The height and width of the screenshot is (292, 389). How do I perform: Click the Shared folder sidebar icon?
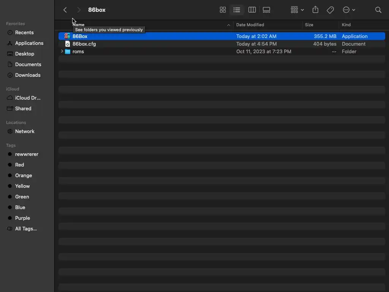(x=10, y=109)
